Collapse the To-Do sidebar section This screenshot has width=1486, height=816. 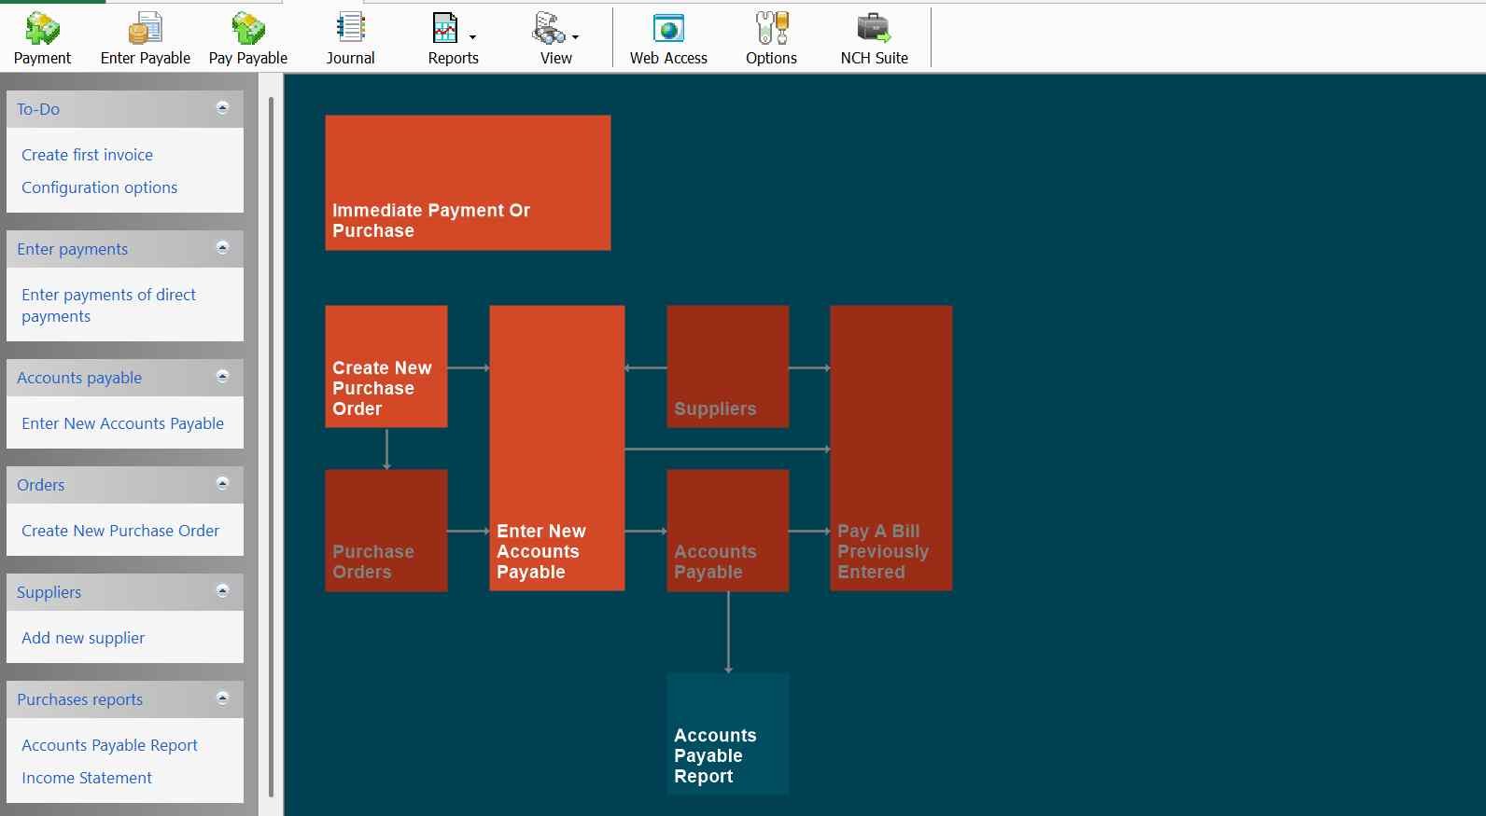(x=222, y=108)
